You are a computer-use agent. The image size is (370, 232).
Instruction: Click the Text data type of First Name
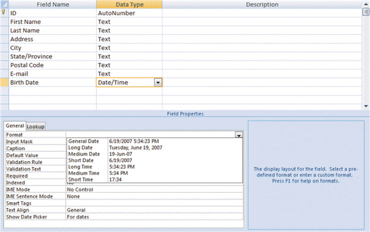129,22
